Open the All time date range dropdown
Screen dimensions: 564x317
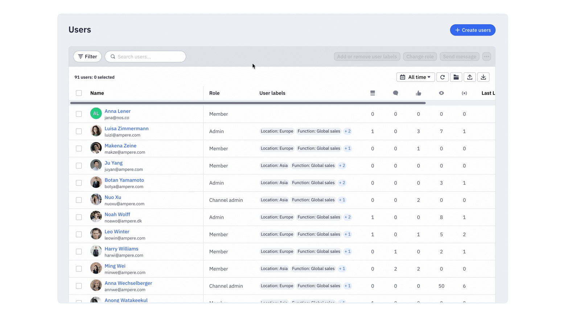coord(415,77)
